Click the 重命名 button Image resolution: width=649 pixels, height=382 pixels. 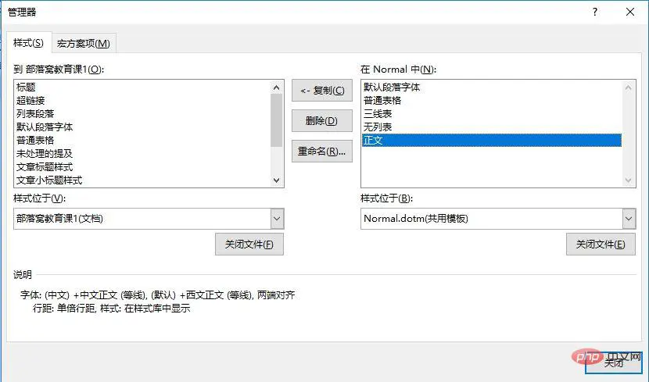coord(322,152)
